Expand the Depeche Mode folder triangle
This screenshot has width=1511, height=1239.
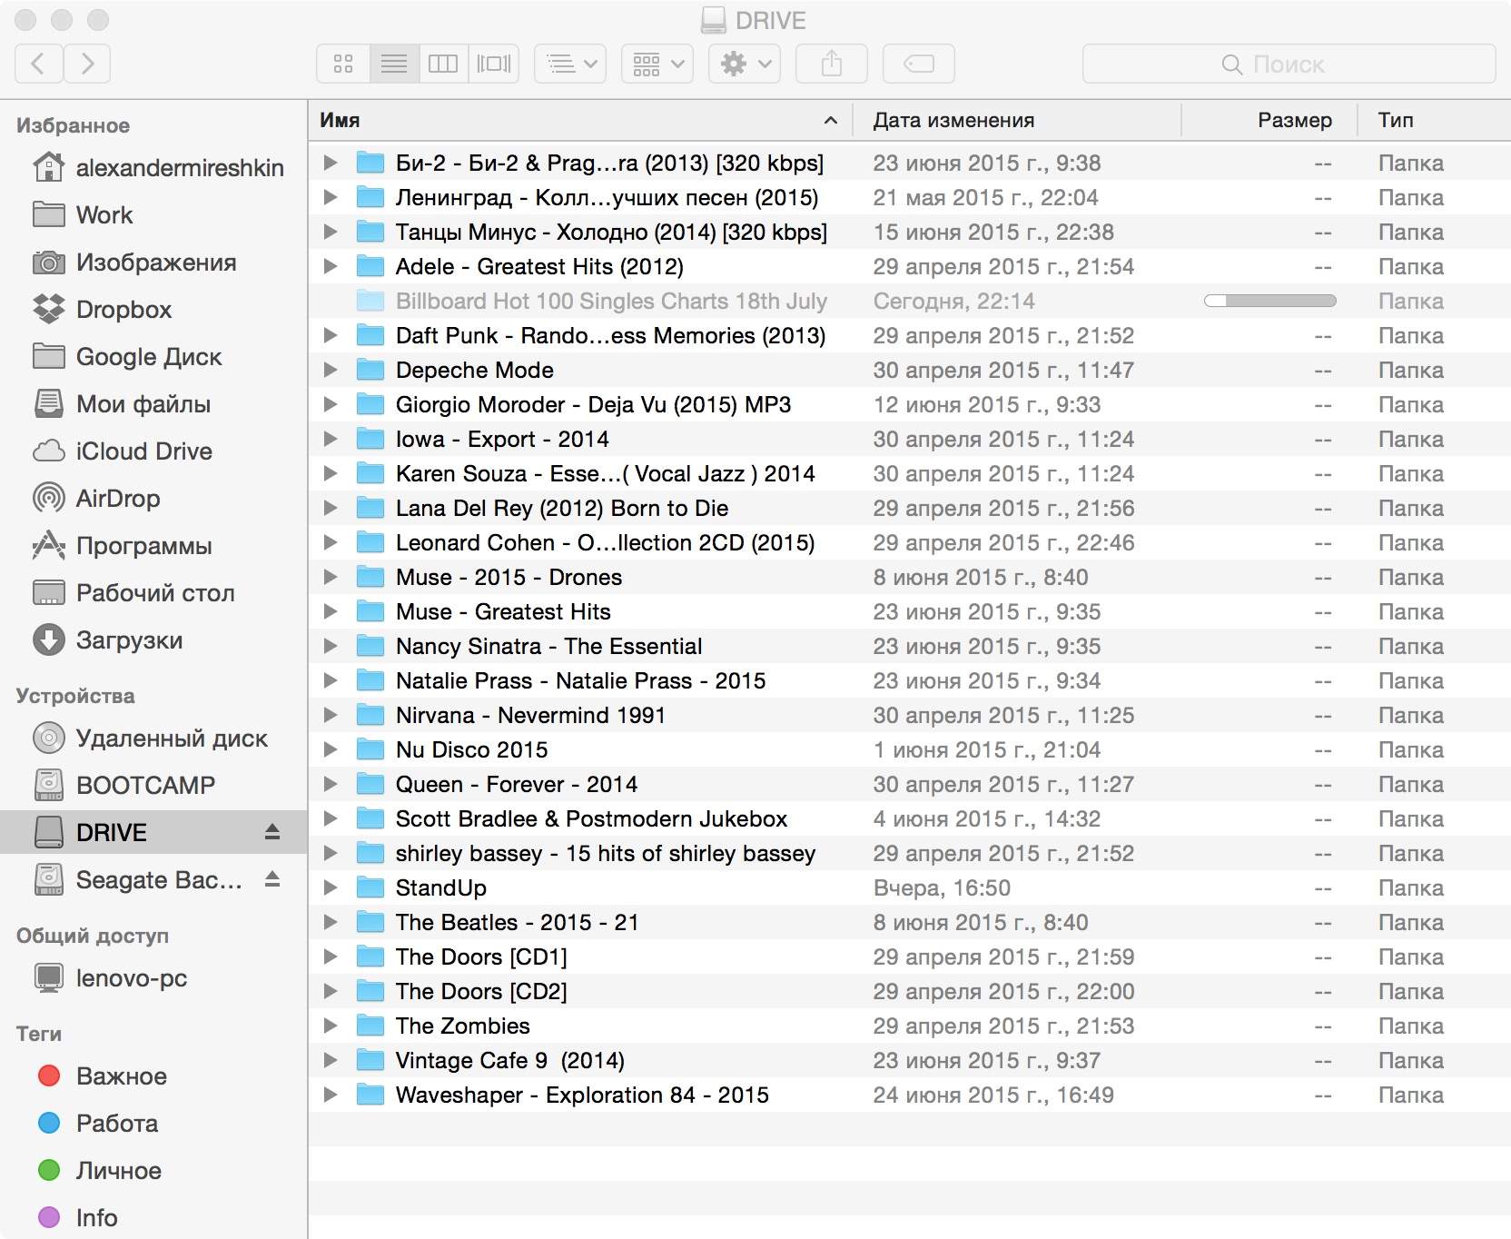[x=331, y=370]
